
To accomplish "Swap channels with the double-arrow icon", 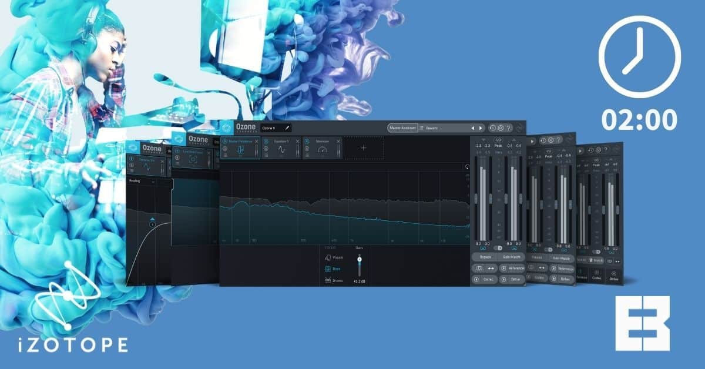I will click(x=491, y=268).
